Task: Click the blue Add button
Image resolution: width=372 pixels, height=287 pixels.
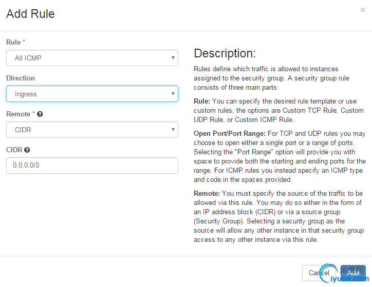Action: (x=353, y=273)
